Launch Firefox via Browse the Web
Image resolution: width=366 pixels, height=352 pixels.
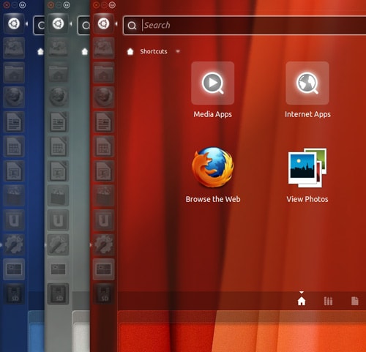(213, 175)
